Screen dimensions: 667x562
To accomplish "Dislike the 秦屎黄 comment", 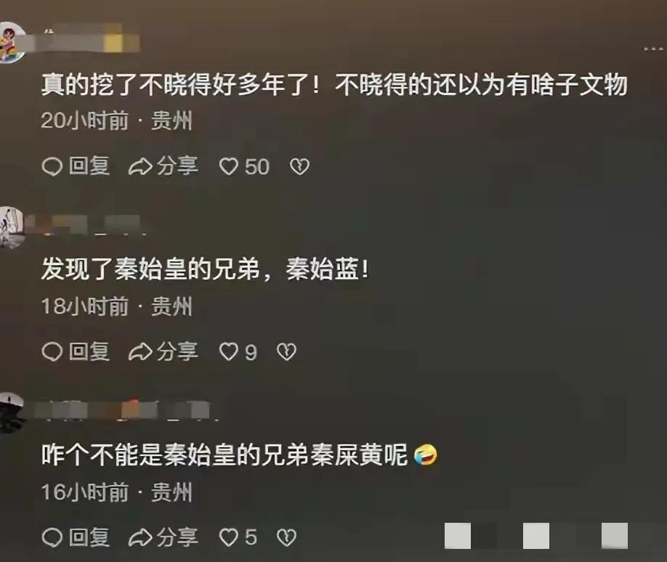I will click(286, 537).
